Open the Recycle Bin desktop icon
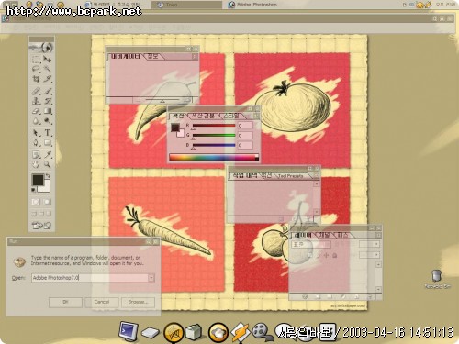The width and height of the screenshot is (459, 344). tap(437, 279)
